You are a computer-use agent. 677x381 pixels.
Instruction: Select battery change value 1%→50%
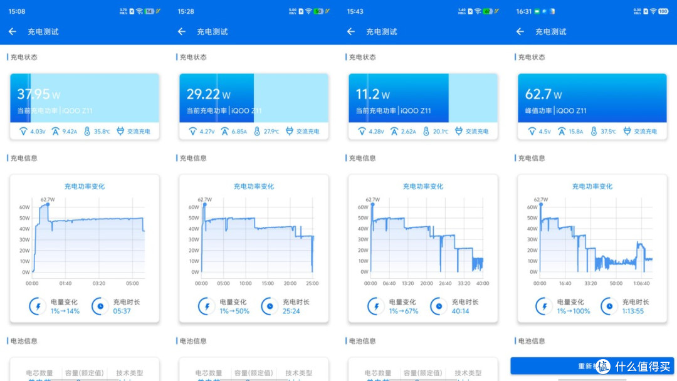tap(234, 311)
